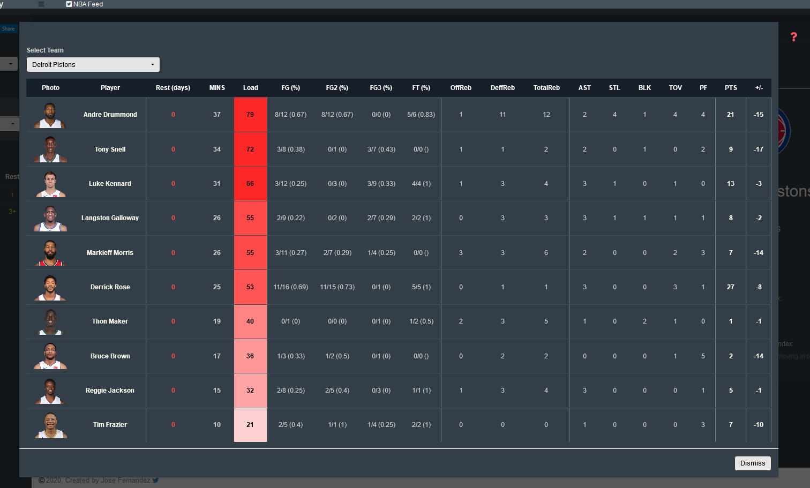Screen dimensions: 810x488
Task: Sort by the PTS column header
Action: pyautogui.click(x=731, y=88)
